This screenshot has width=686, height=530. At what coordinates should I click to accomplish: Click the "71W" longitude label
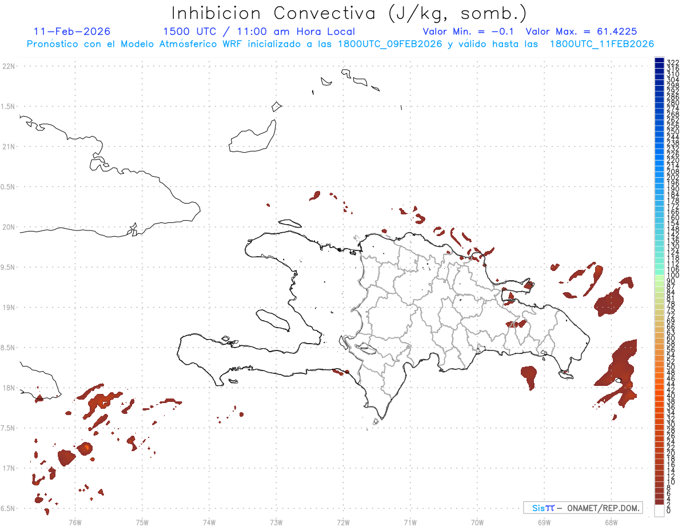tap(410, 523)
